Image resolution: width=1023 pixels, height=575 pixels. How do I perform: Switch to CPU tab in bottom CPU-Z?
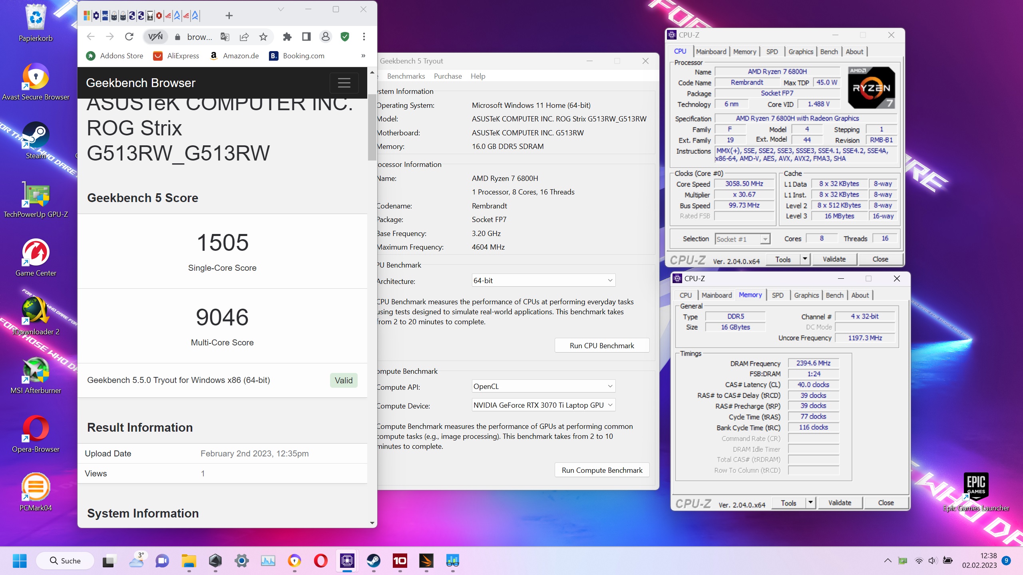[x=685, y=295]
